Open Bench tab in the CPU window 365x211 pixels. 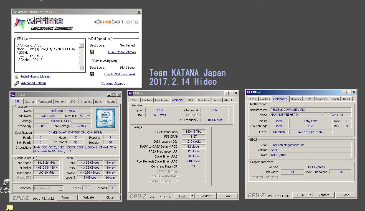point(99,102)
